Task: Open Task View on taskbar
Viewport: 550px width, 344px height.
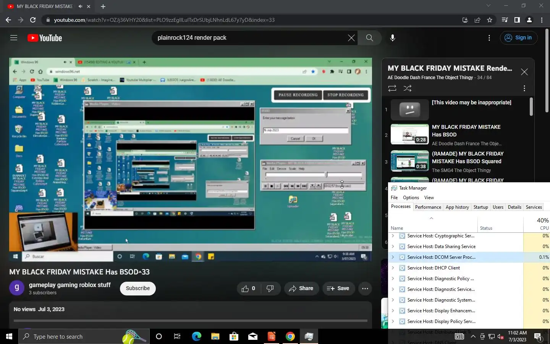Action: (x=177, y=336)
